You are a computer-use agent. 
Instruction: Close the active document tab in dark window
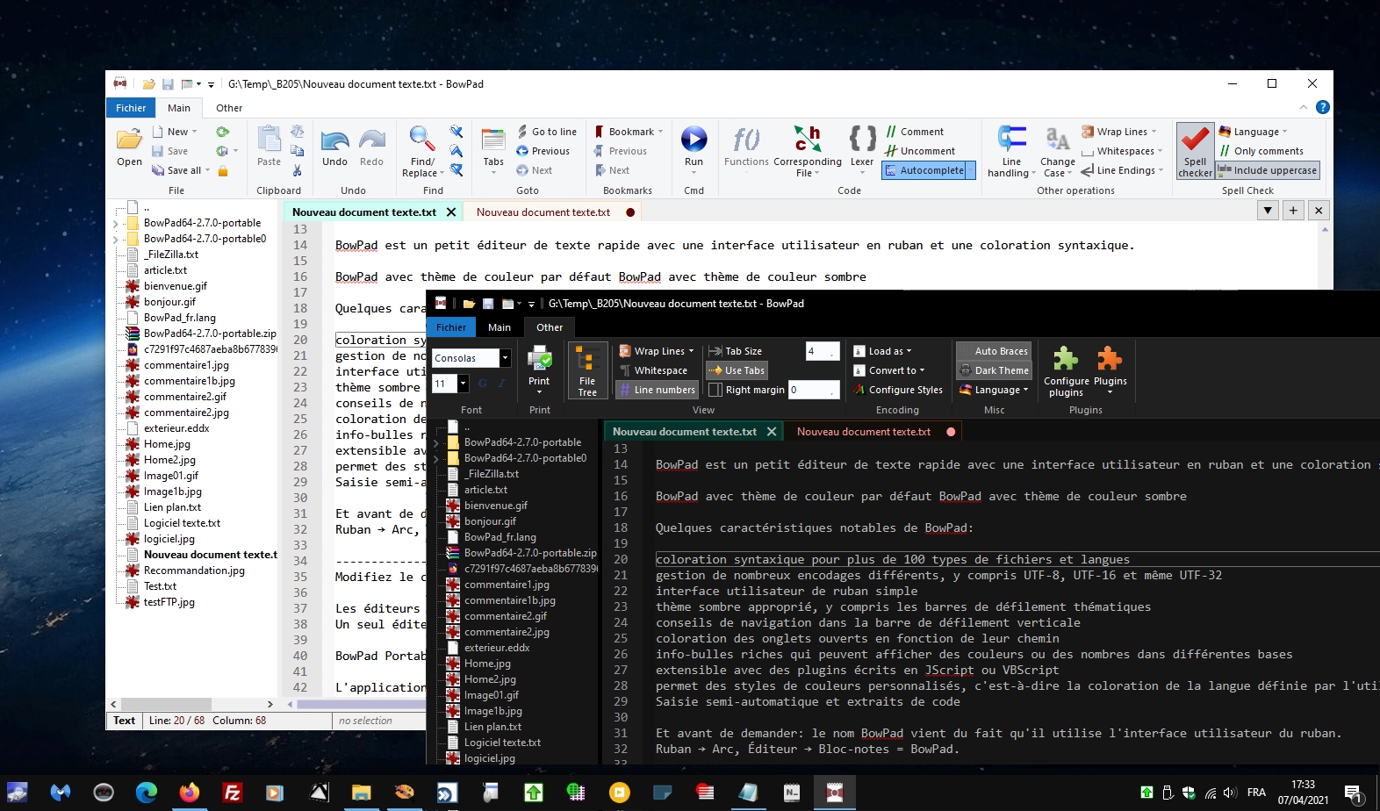click(x=772, y=432)
